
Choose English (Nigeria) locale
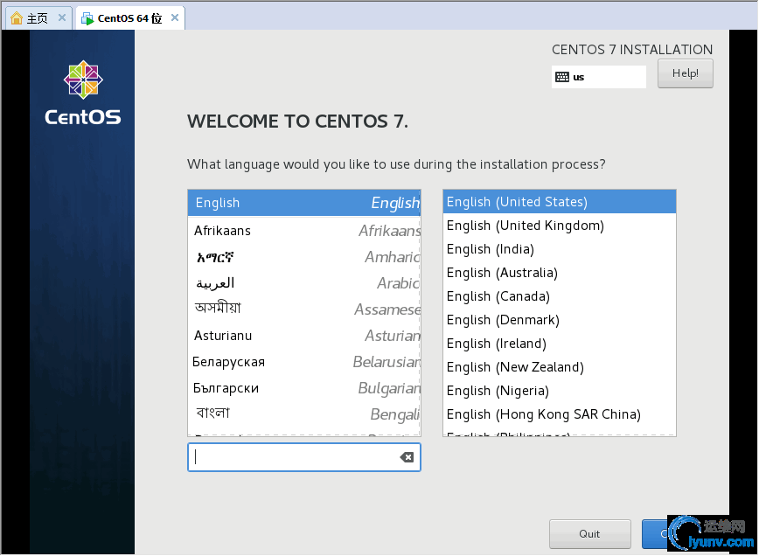559,391
